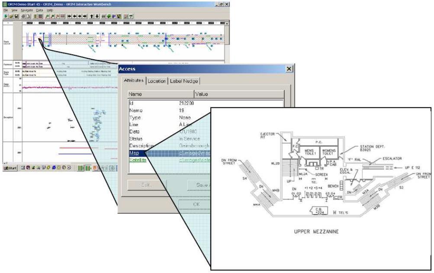Click the In Service status value

tap(190, 139)
